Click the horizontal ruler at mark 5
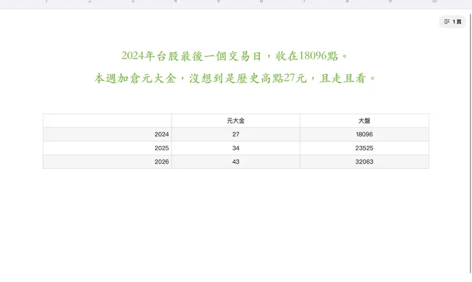Screen dimensions: 472x282 click(x=219, y=2)
